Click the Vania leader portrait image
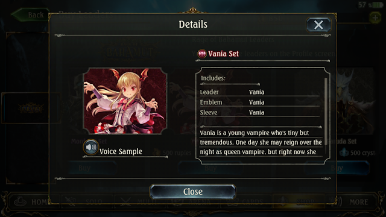The image size is (386, 217). tap(125, 101)
